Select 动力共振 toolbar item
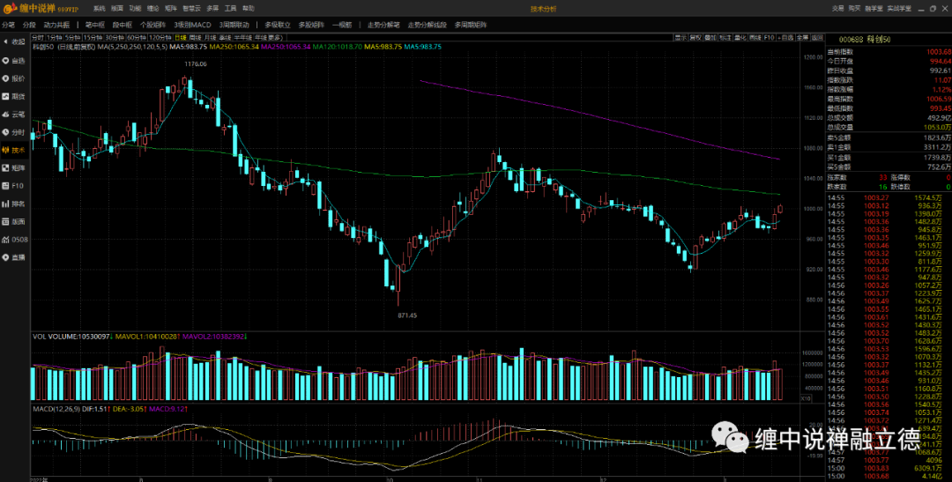Viewport: 952px width, 482px height. [56, 26]
